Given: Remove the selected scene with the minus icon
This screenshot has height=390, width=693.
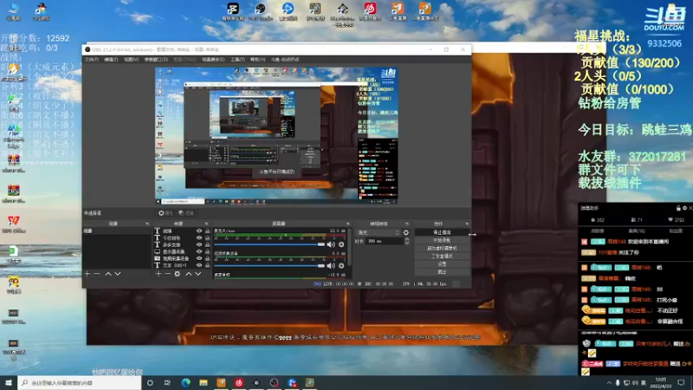Looking at the screenshot, I should tap(97, 274).
